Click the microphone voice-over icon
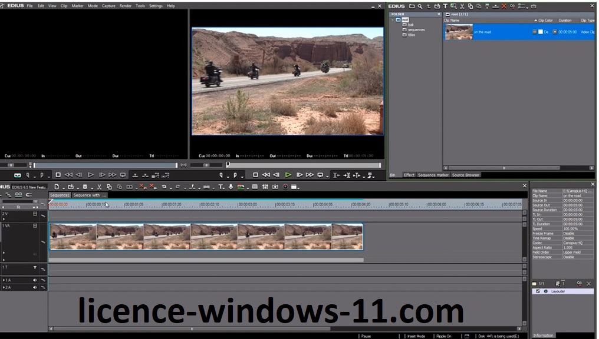The height and width of the screenshot is (339, 599). click(231, 187)
